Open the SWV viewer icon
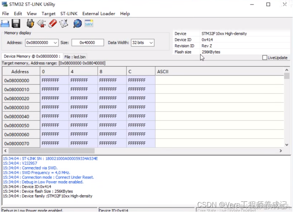 click(89, 24)
